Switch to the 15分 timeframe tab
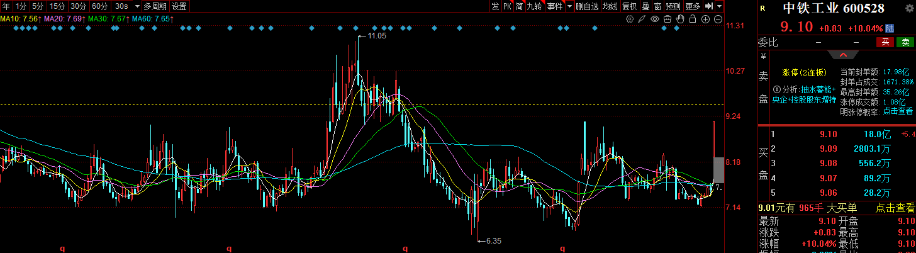916x253 pixels. click(x=57, y=6)
